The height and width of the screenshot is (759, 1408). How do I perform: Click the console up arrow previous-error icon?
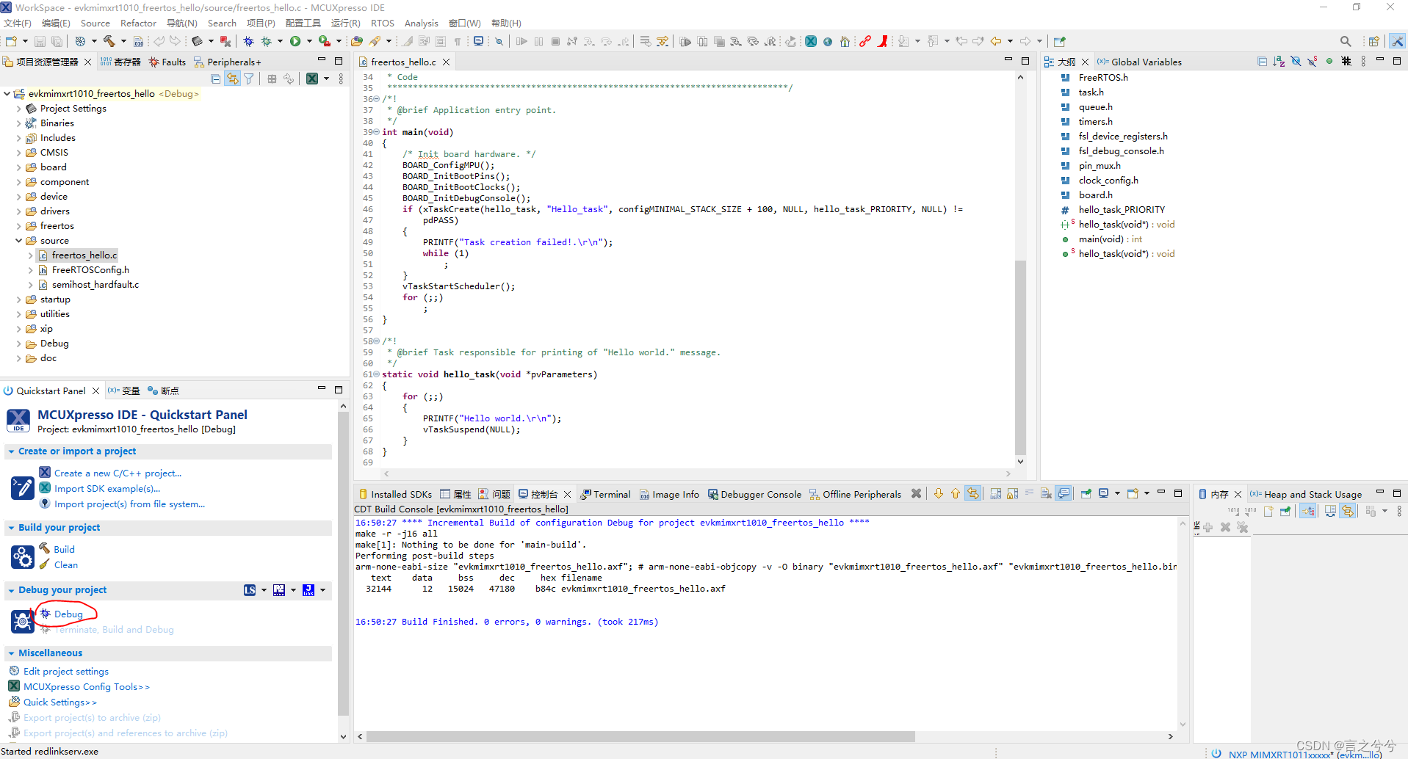956,494
